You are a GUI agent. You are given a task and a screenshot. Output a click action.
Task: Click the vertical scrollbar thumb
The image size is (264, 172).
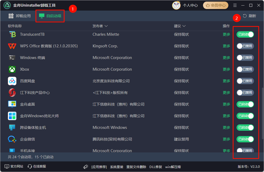click(263, 113)
